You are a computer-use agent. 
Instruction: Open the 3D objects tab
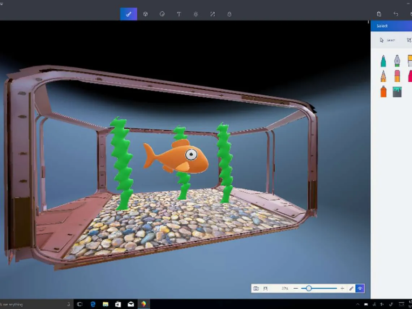click(145, 14)
